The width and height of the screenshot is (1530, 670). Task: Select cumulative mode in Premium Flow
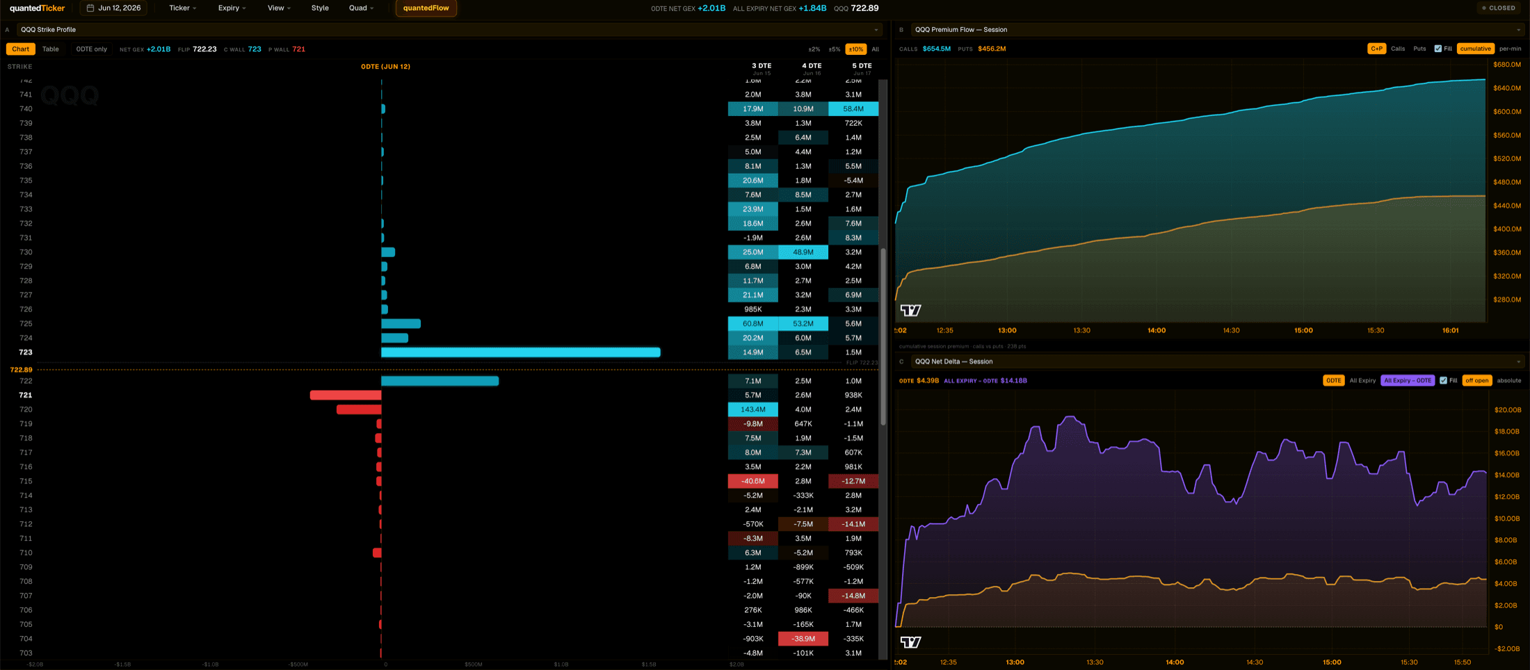coord(1475,49)
